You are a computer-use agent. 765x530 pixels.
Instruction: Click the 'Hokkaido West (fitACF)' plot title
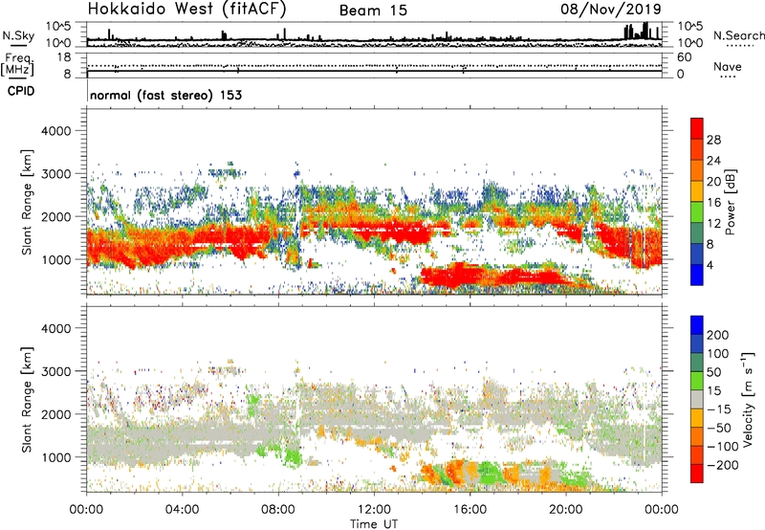(186, 10)
